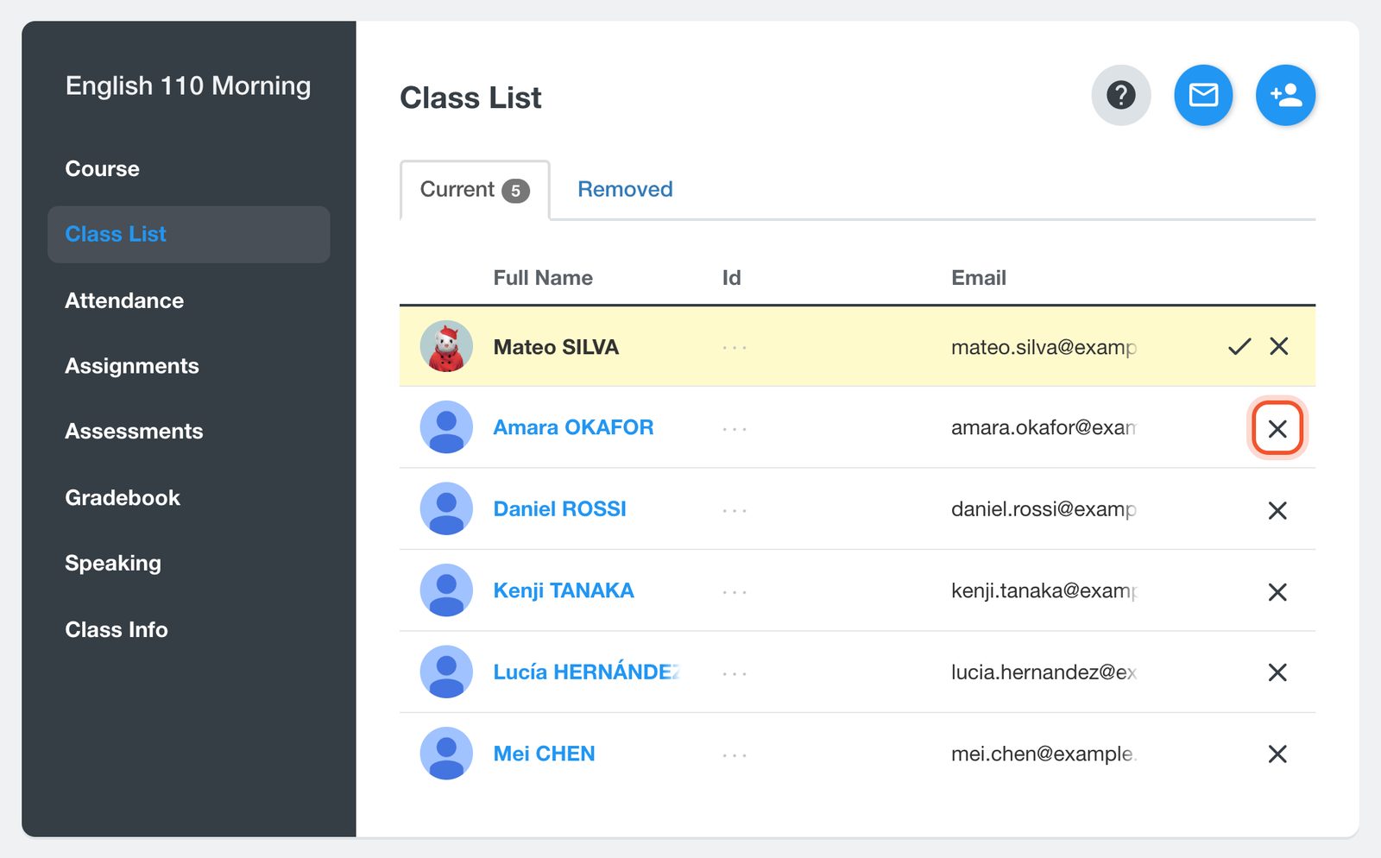Open Amara OKAFOR's profile link
1381x858 pixels.
click(x=573, y=427)
